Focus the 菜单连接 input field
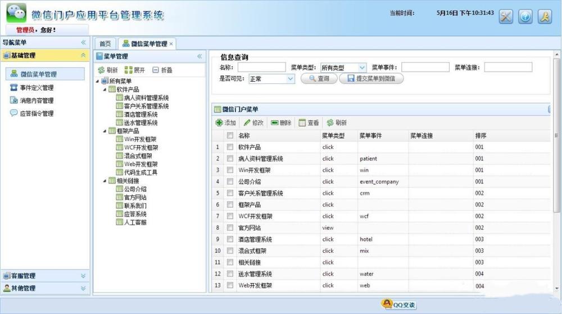The height and width of the screenshot is (314, 562). point(508,67)
